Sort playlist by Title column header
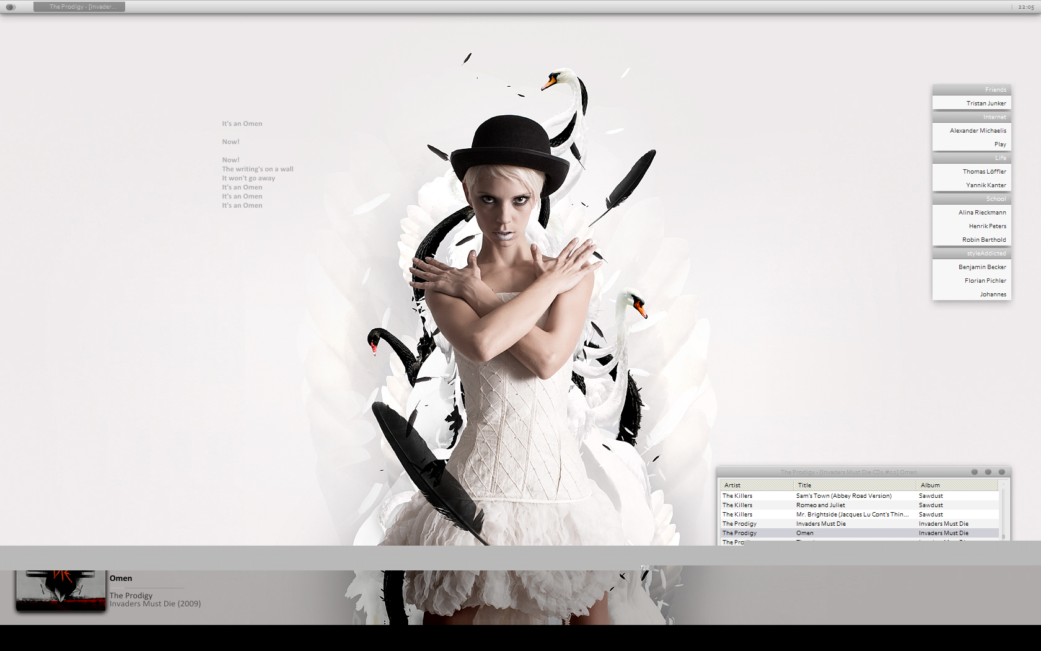This screenshot has height=651, width=1041. pyautogui.click(x=854, y=485)
